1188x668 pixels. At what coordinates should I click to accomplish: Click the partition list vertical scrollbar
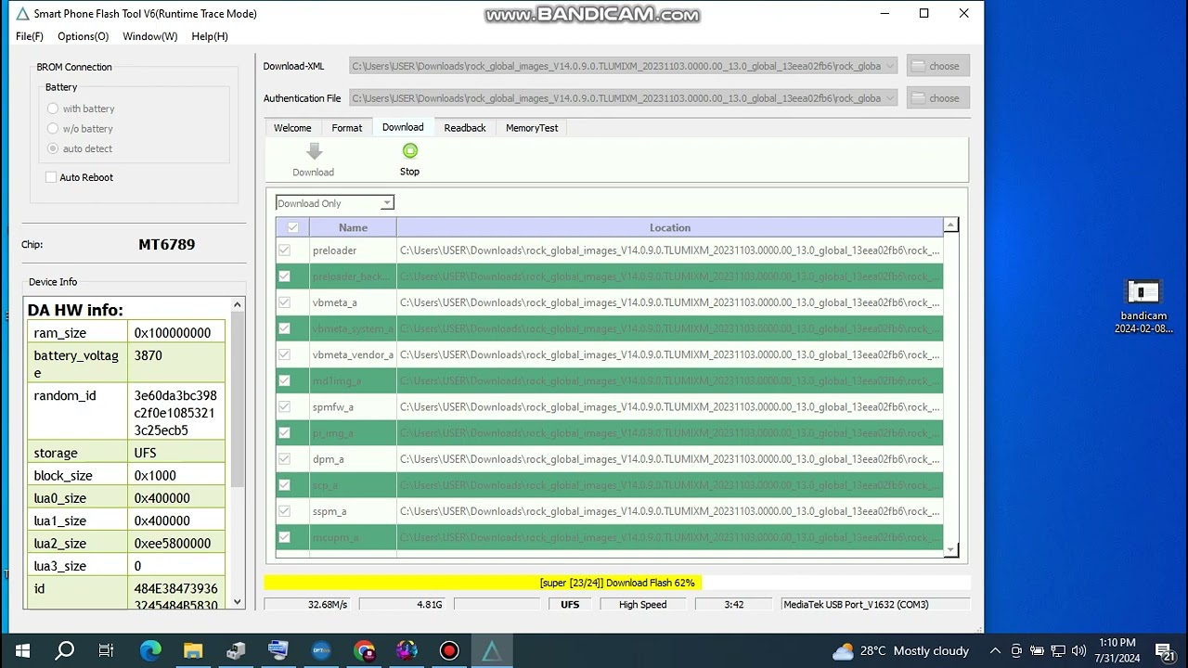(x=950, y=387)
